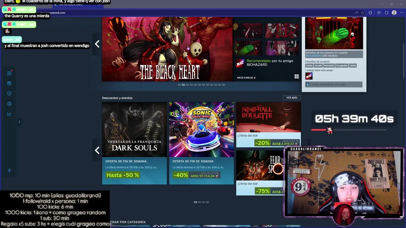Viewport: 406px width, 228px height.
Task: Open The Black Heart featured banner
Action: coord(167,49)
